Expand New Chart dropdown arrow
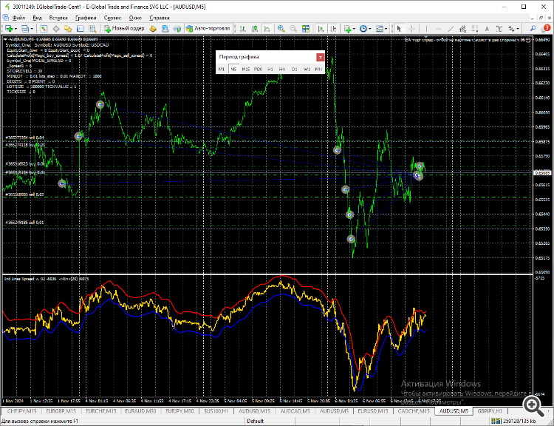Image resolution: width=554 pixels, height=426 pixels. pos(16,29)
